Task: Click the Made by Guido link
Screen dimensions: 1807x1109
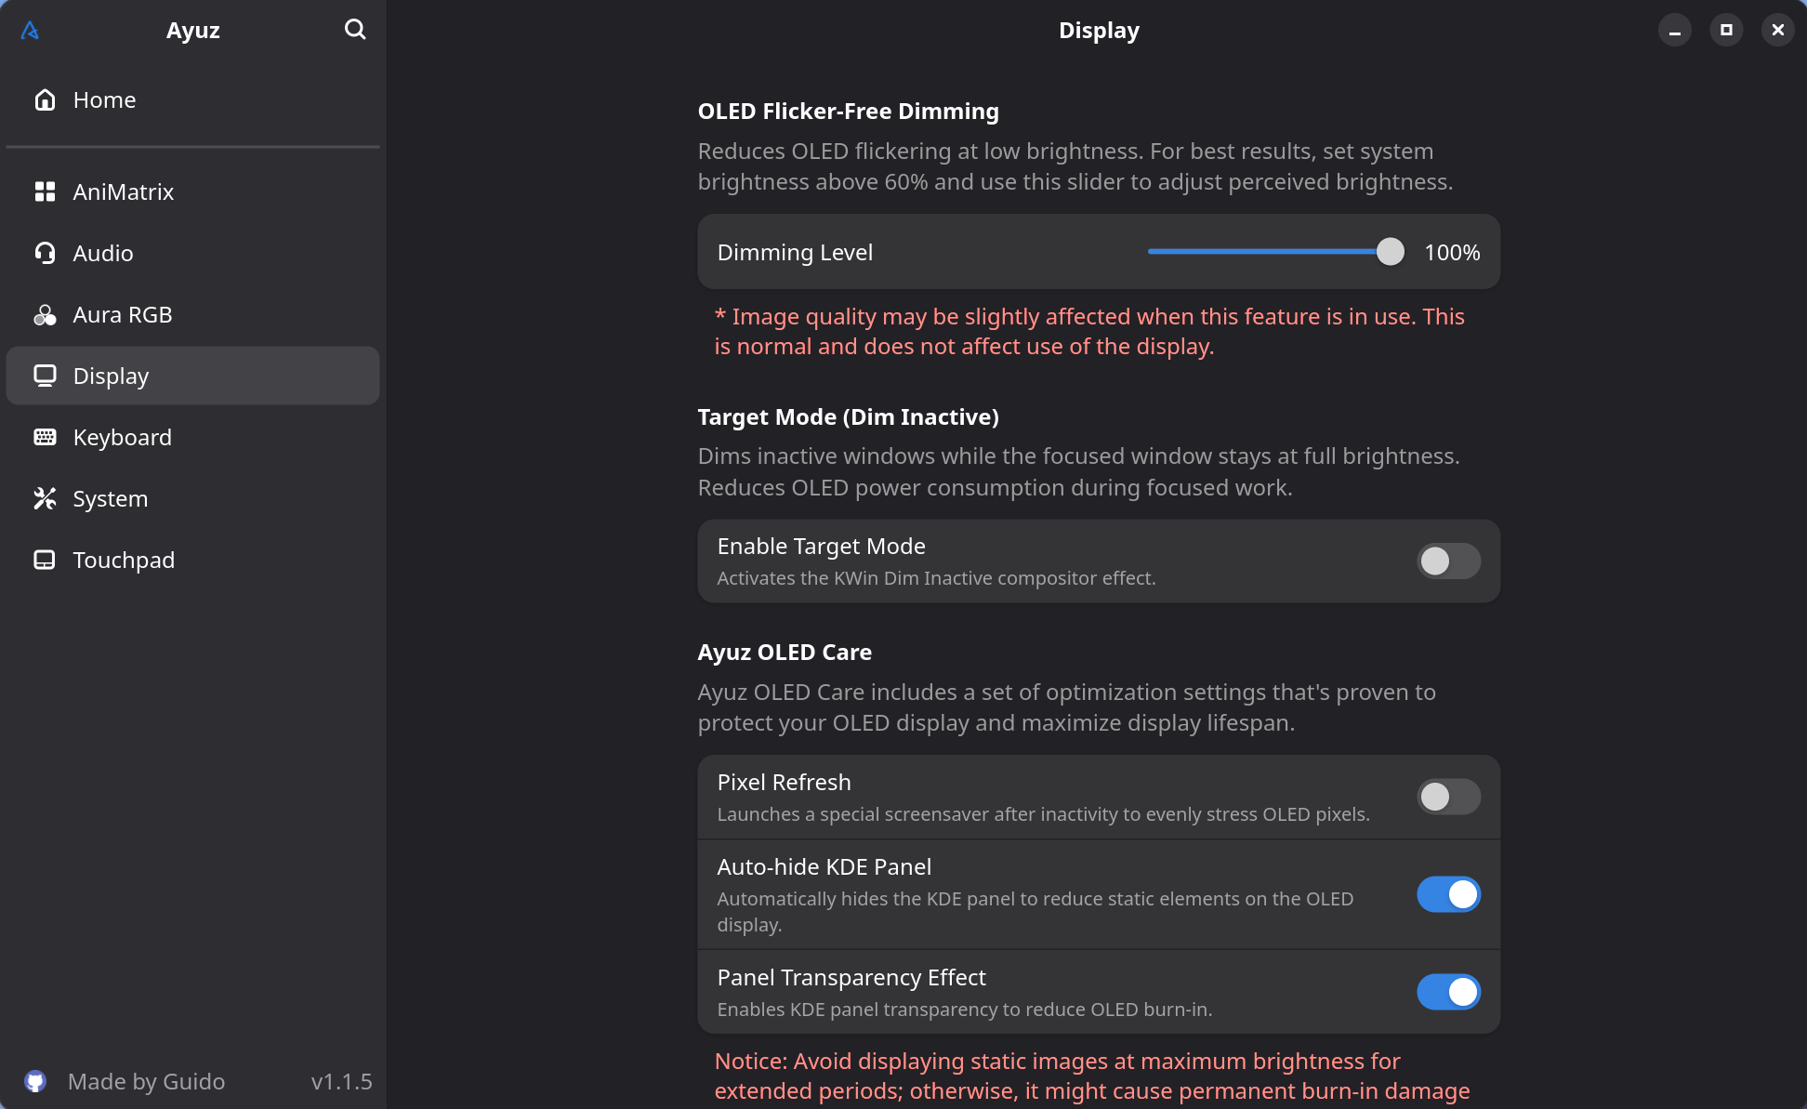Action: [x=146, y=1081]
